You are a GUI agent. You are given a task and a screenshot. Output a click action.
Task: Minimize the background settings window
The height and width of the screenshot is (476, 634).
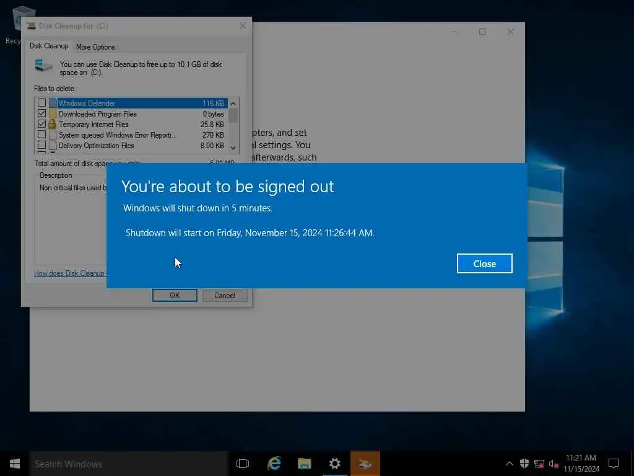(454, 32)
